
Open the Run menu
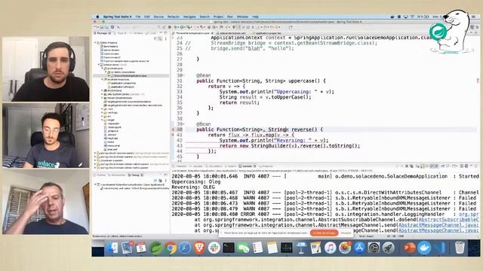point(229,17)
